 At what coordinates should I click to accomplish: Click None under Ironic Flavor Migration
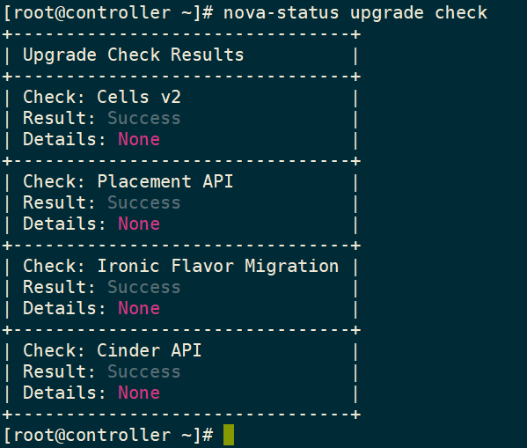[x=139, y=308]
